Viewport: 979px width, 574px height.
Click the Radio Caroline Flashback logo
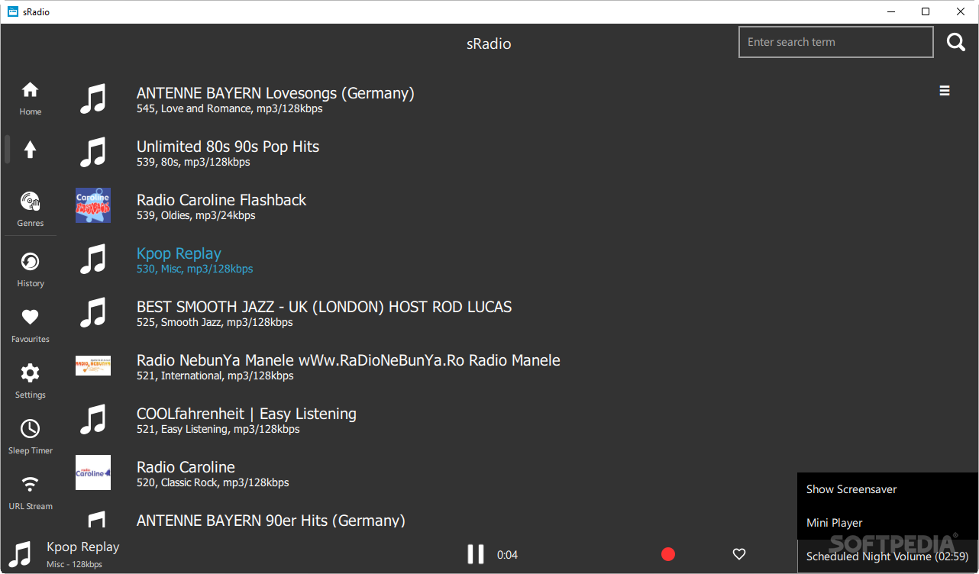click(x=93, y=205)
